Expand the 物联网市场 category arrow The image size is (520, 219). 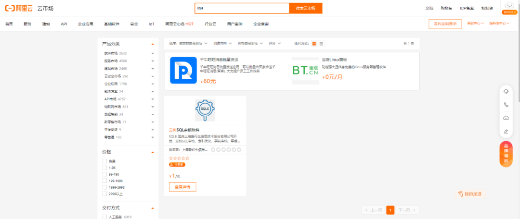click(153, 107)
